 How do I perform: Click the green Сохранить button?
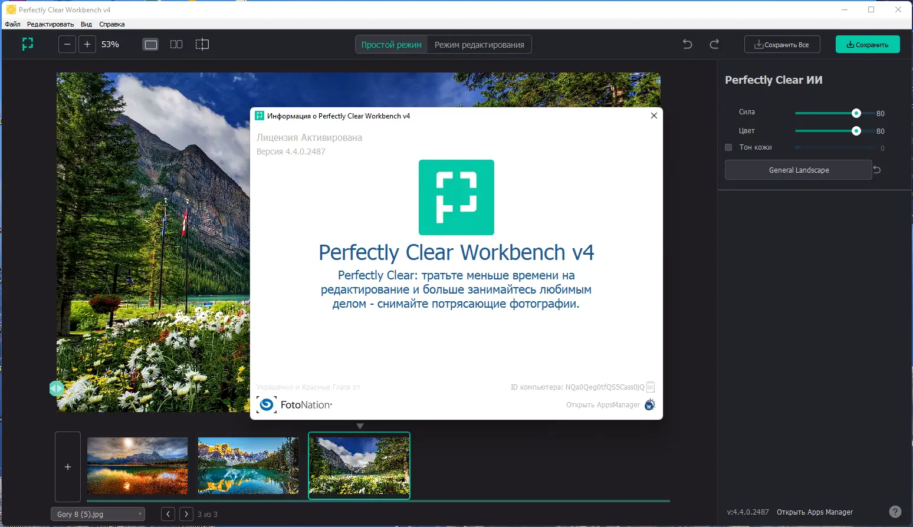[868, 44]
